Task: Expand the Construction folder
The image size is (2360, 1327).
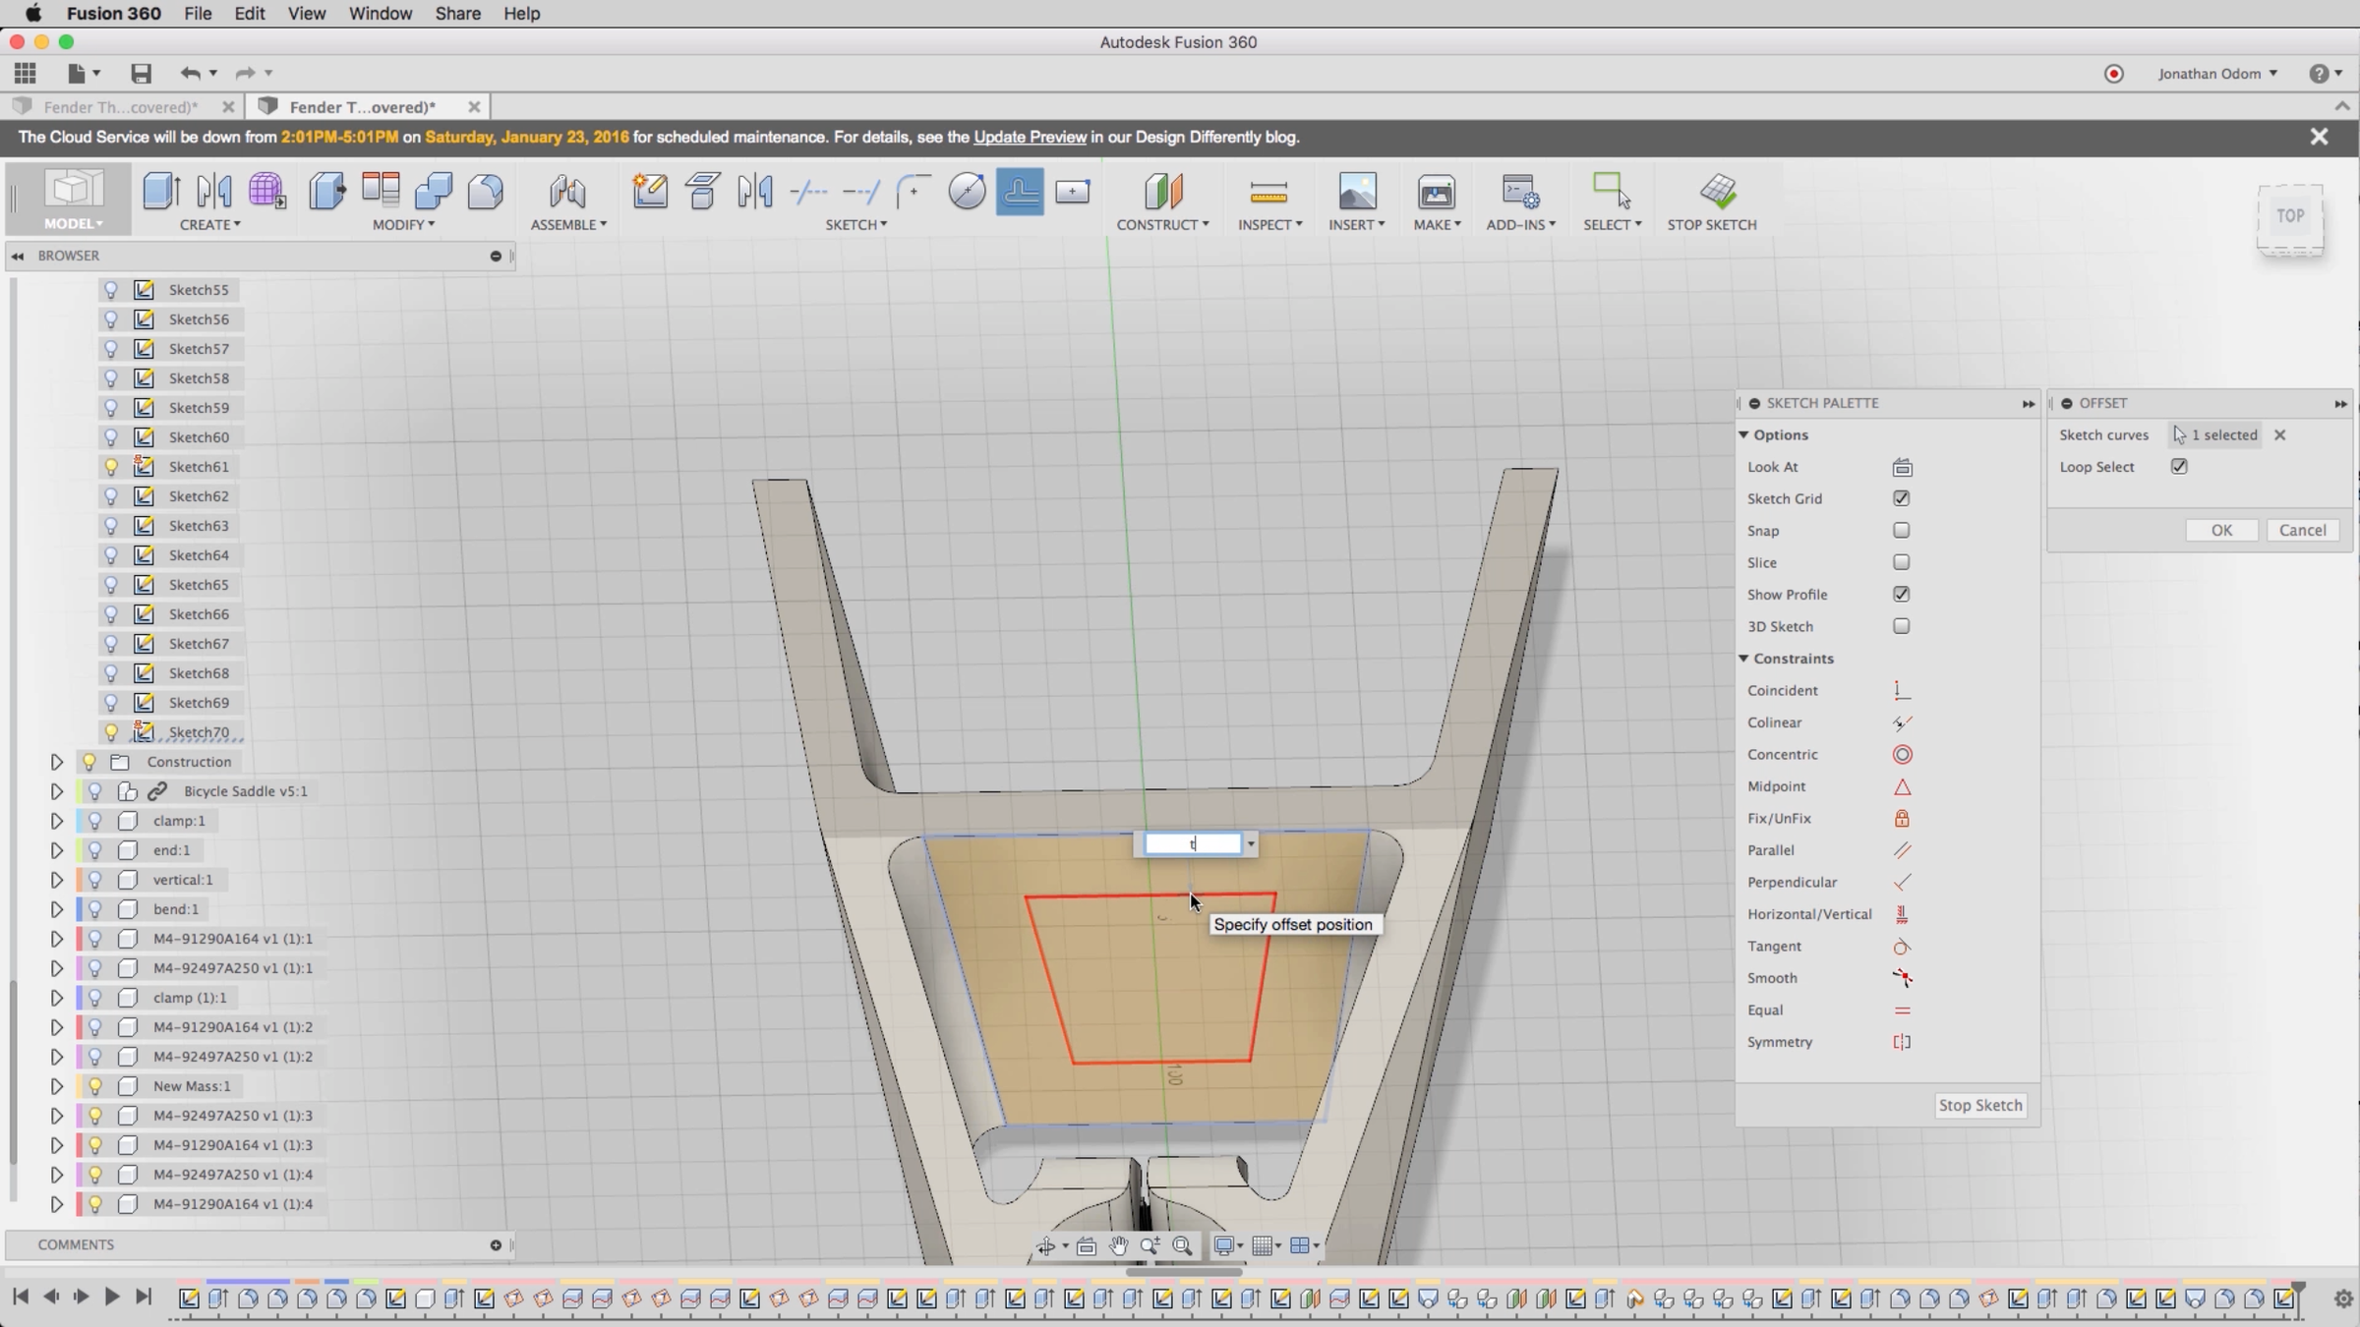Action: click(x=56, y=762)
